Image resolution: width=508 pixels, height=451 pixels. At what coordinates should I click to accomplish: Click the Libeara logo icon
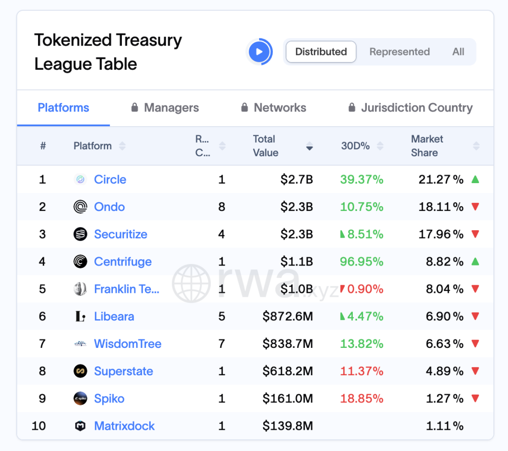tap(80, 316)
